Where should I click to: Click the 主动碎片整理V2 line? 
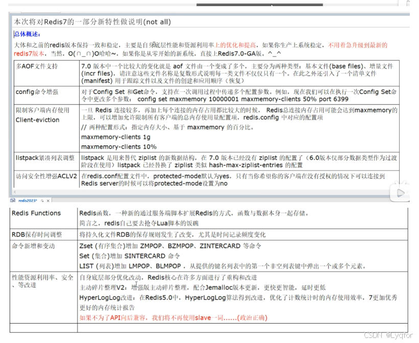[202, 288]
